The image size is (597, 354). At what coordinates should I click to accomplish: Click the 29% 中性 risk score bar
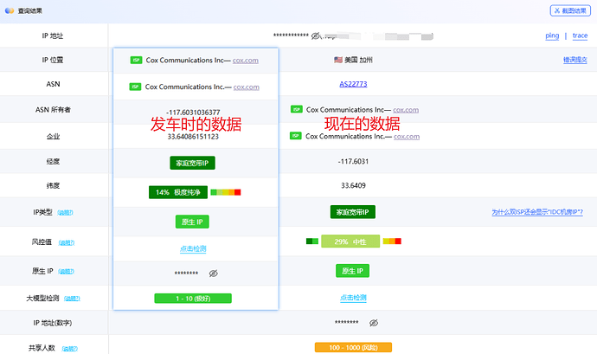click(350, 241)
